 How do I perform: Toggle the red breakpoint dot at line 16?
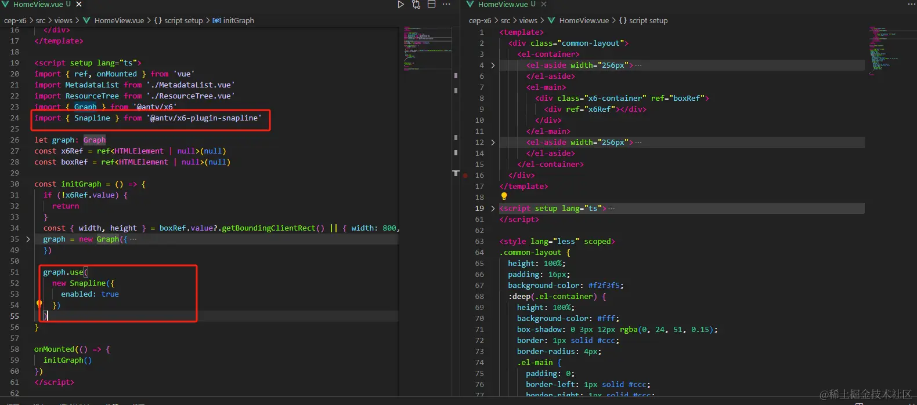(x=465, y=175)
